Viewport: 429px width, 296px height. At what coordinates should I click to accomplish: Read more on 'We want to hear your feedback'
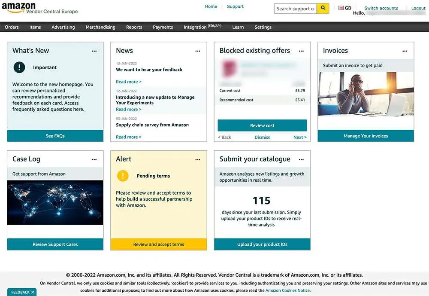coord(129,82)
